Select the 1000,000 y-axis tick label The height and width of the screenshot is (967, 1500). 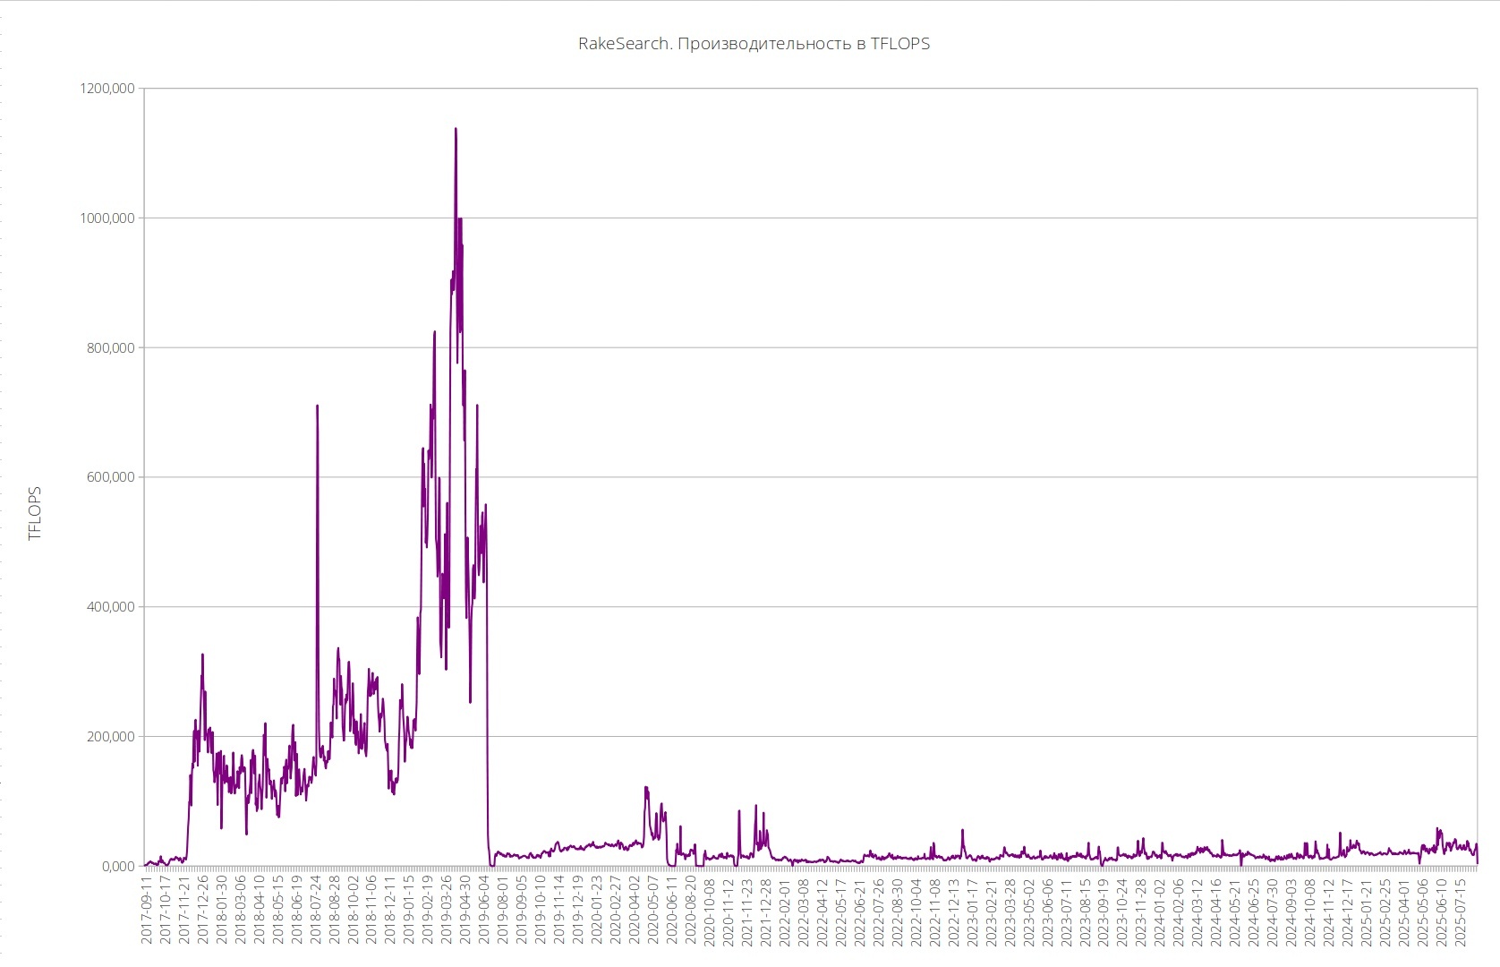(107, 218)
